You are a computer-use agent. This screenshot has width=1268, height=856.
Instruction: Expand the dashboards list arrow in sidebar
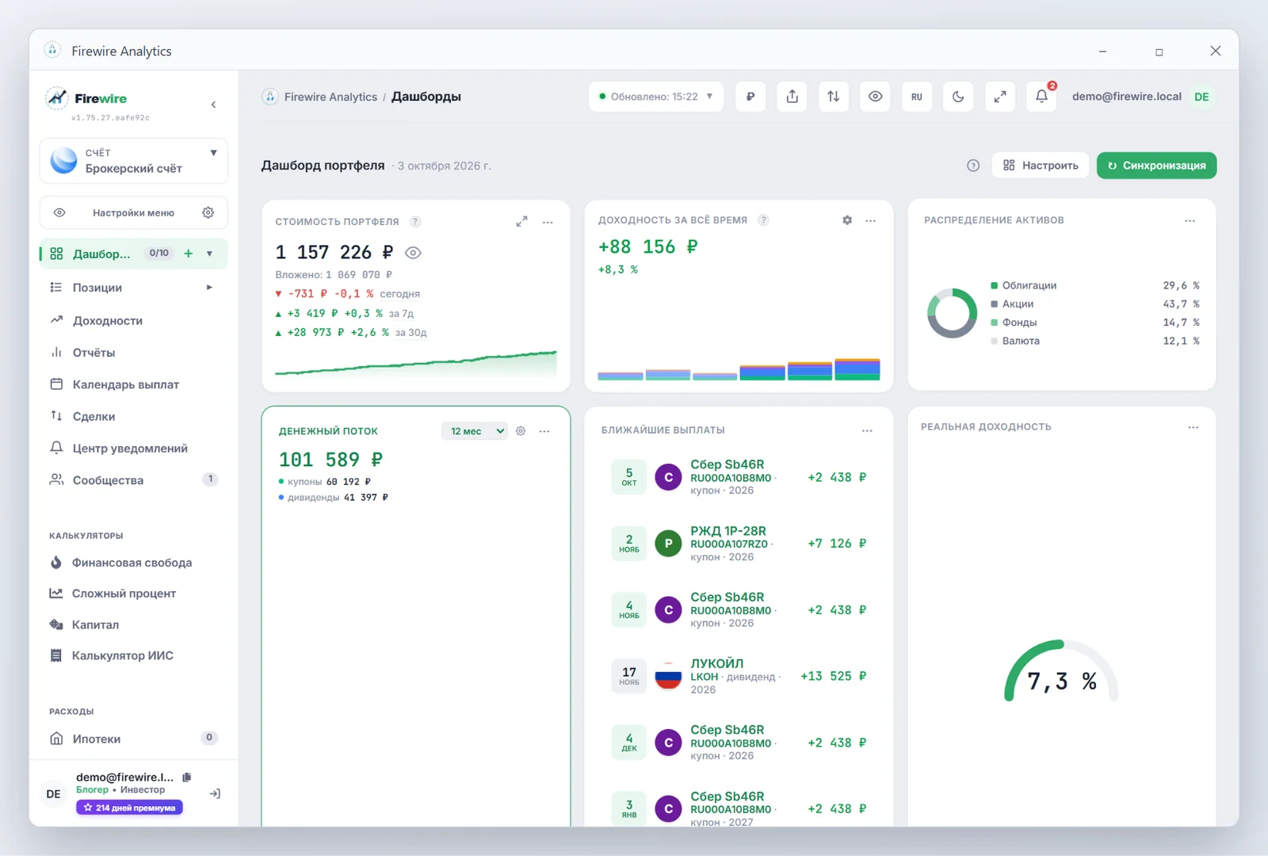click(209, 254)
